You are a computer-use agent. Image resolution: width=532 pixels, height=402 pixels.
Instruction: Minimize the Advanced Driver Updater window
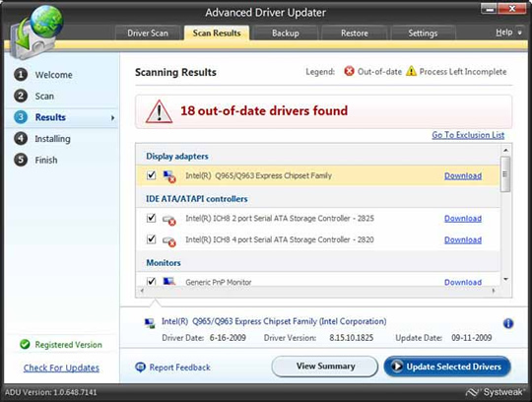490,9
